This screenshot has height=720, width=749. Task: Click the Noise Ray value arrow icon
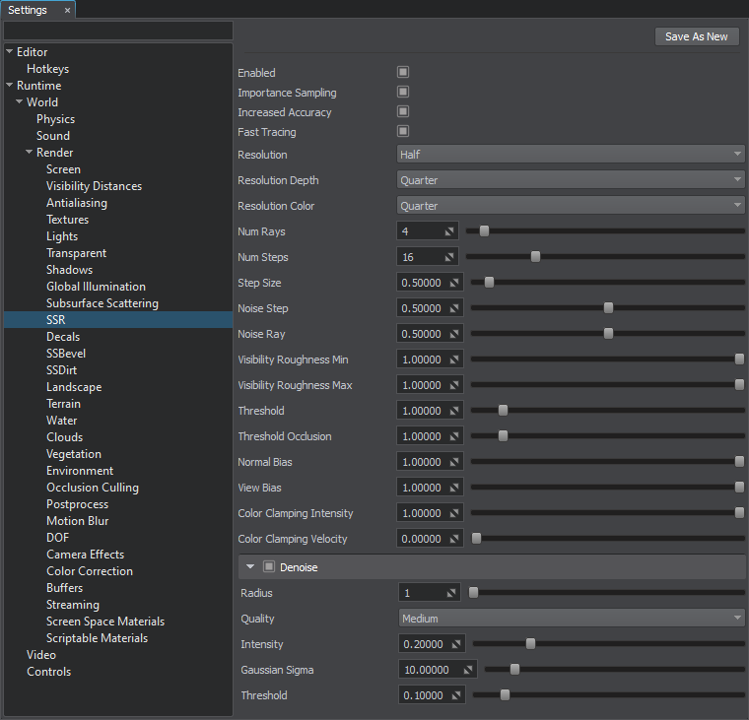coord(454,334)
